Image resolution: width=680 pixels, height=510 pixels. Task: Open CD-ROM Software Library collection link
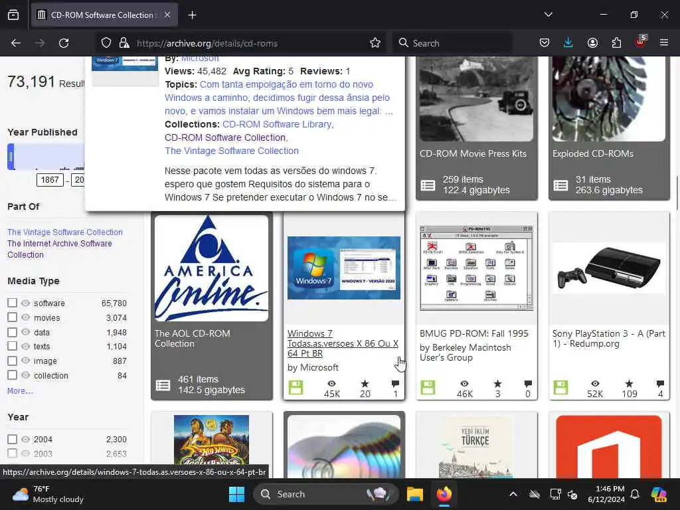(x=278, y=124)
